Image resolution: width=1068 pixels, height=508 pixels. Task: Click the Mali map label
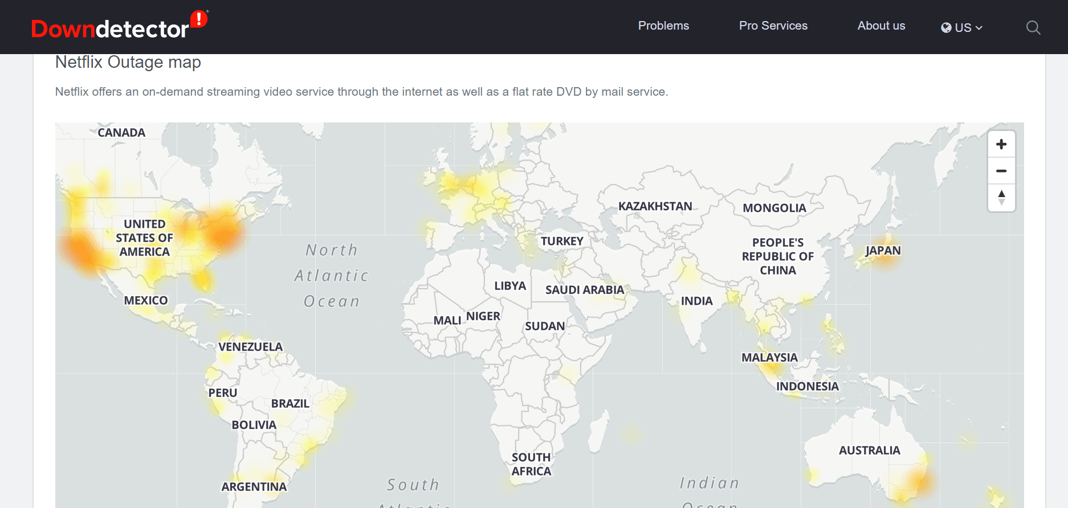click(447, 321)
